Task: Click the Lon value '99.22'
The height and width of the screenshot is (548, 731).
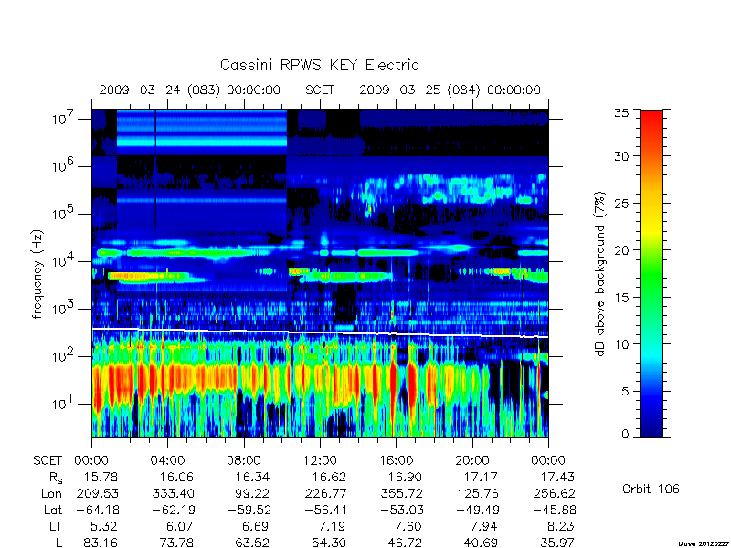Action: pyautogui.click(x=253, y=493)
